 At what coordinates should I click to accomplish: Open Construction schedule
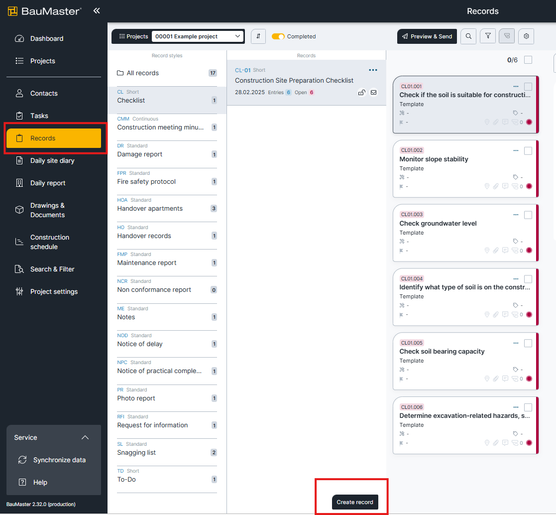point(54,242)
